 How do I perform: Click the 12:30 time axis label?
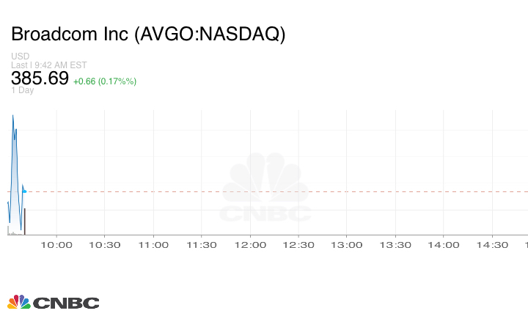click(x=298, y=245)
